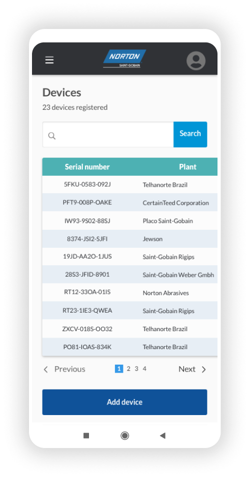Click the Norton Abrasives plant cell
Viewport: 250px width, 477px height.
pos(165,293)
